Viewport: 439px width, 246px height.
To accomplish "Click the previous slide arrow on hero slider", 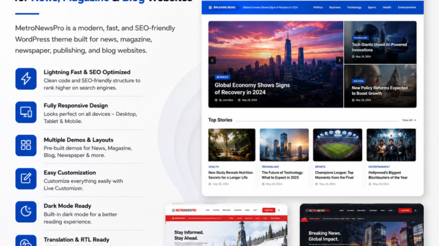I will [x=212, y=60].
